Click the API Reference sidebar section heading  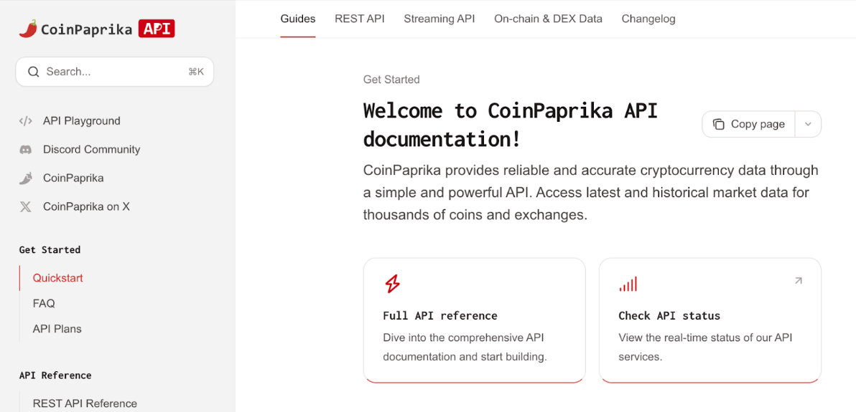(x=55, y=375)
